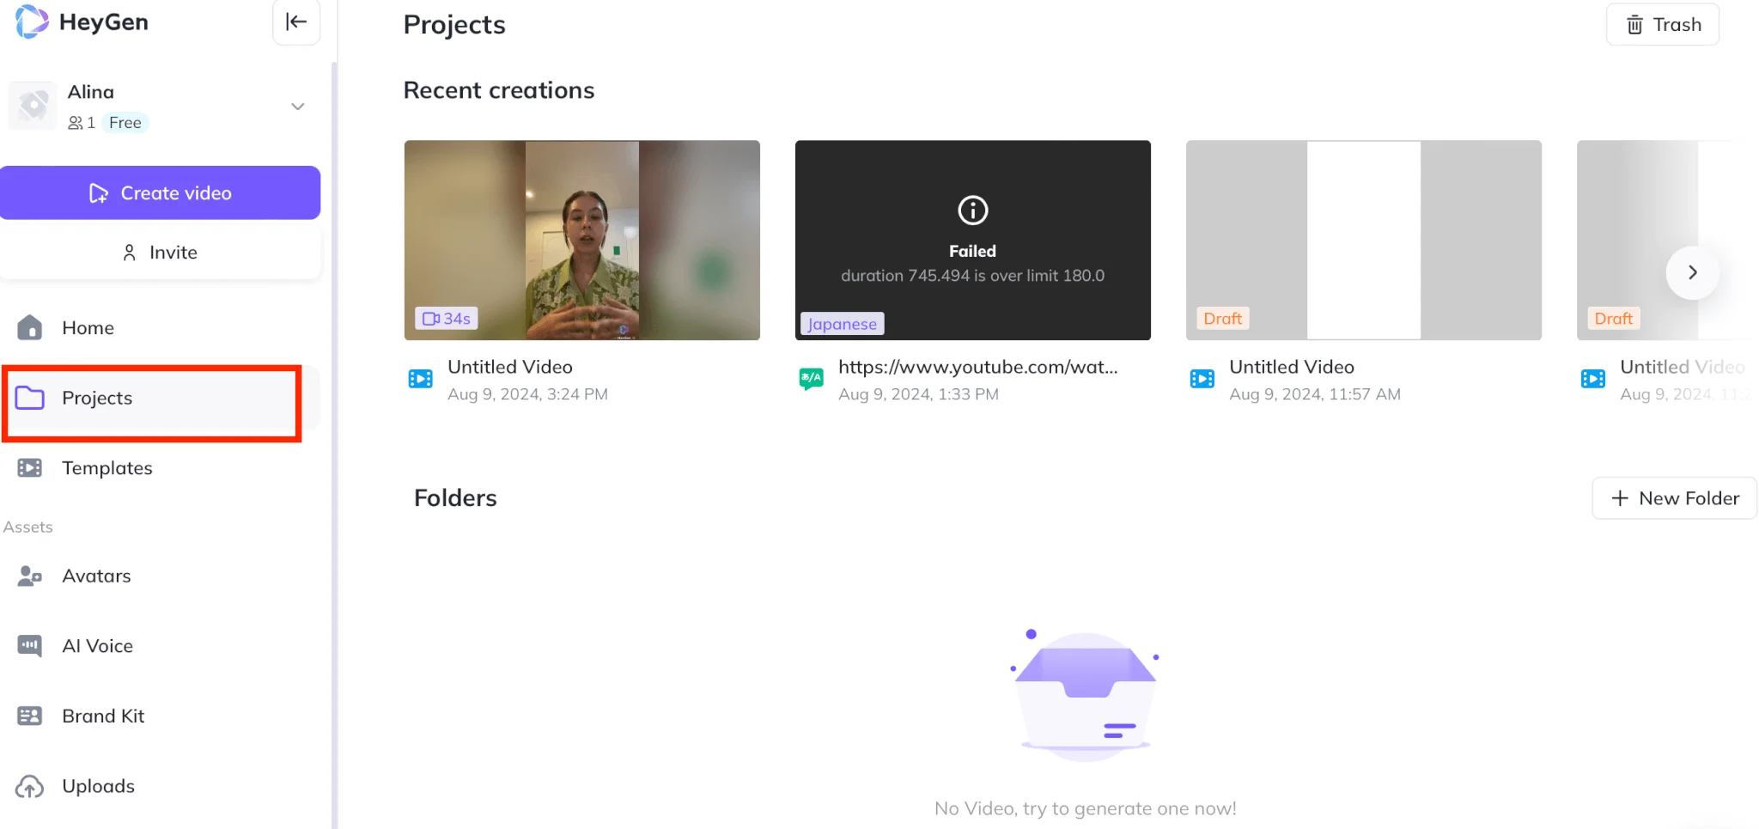The width and height of the screenshot is (1759, 829).
Task: Click the Alina workspace avatar
Action: (33, 107)
